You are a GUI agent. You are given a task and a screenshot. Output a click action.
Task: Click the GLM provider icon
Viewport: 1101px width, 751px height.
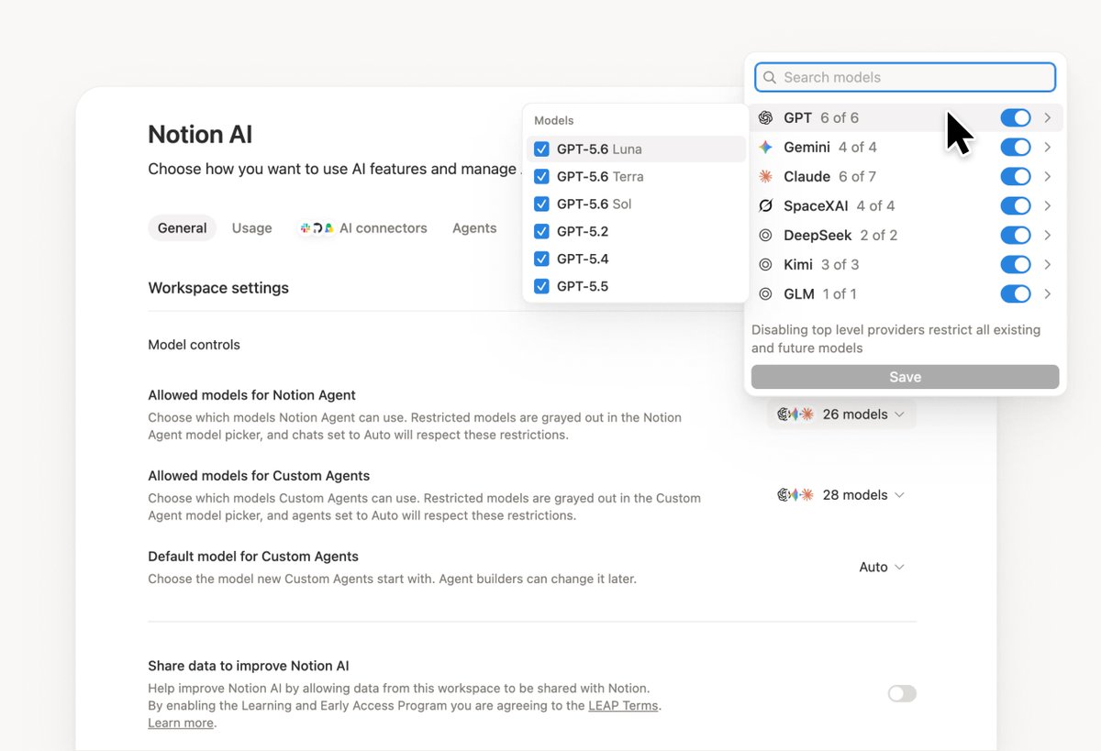765,293
